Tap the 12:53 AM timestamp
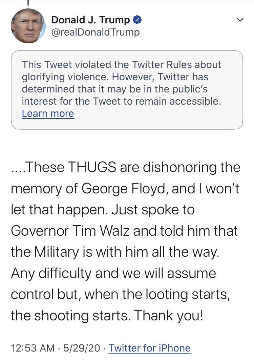 tap(32, 348)
